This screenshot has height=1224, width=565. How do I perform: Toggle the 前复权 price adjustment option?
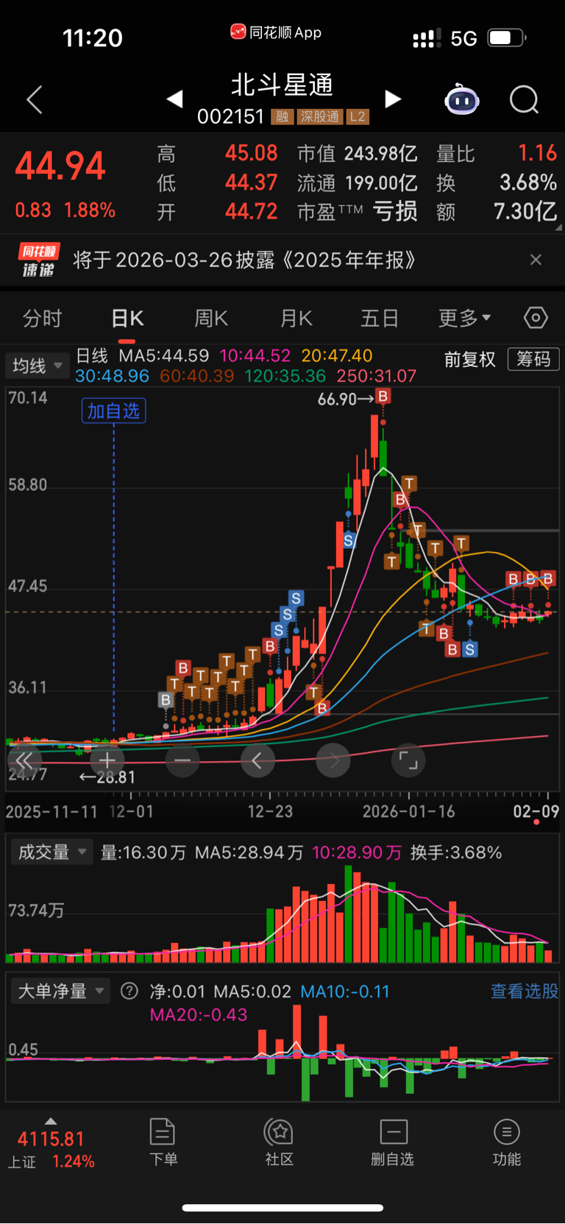pos(470,359)
